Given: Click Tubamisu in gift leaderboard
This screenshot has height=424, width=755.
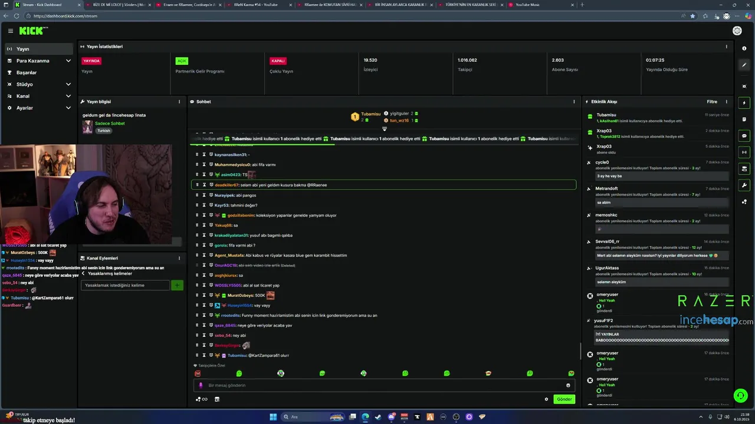Looking at the screenshot, I should click(x=370, y=114).
